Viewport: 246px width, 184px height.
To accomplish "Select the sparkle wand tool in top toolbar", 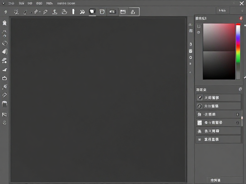I will tap(16, 12).
